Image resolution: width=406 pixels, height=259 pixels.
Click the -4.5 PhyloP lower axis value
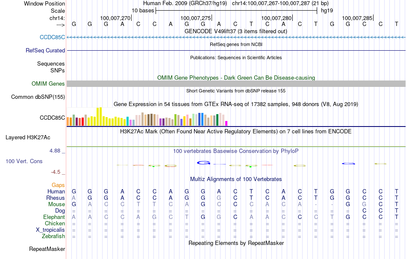(56, 173)
